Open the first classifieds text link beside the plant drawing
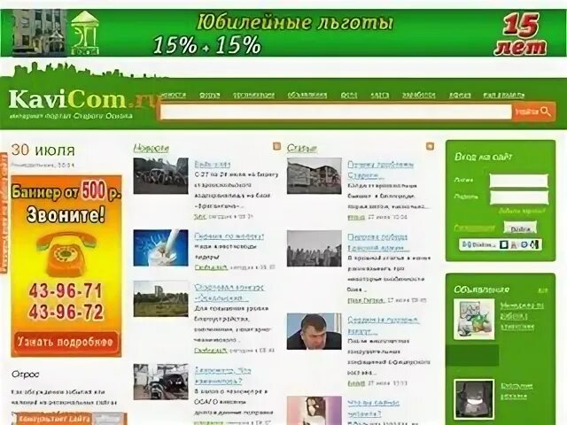Screen dimensions: 567x425 tap(522, 316)
